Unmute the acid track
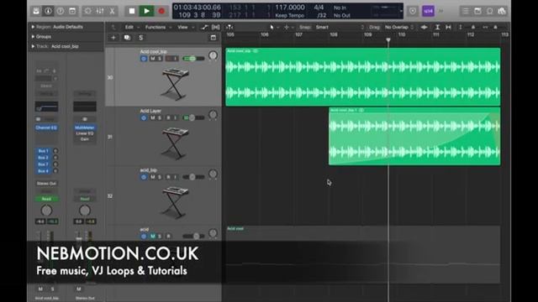538x302 pixels. coord(153,237)
